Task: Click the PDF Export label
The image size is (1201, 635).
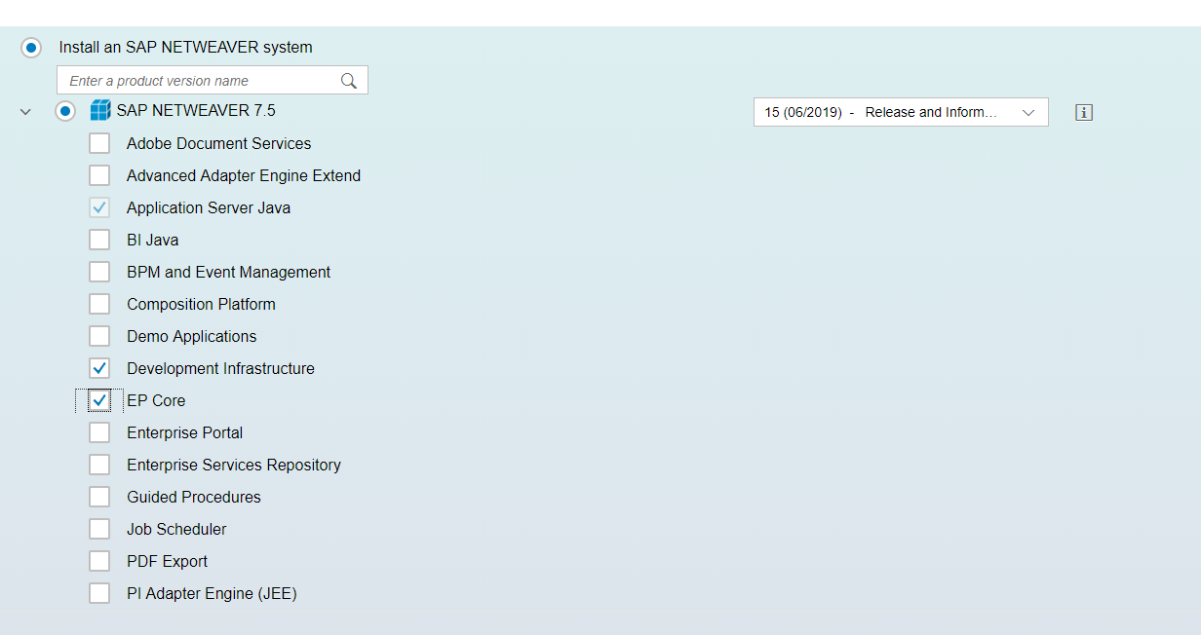Action: coord(168,561)
